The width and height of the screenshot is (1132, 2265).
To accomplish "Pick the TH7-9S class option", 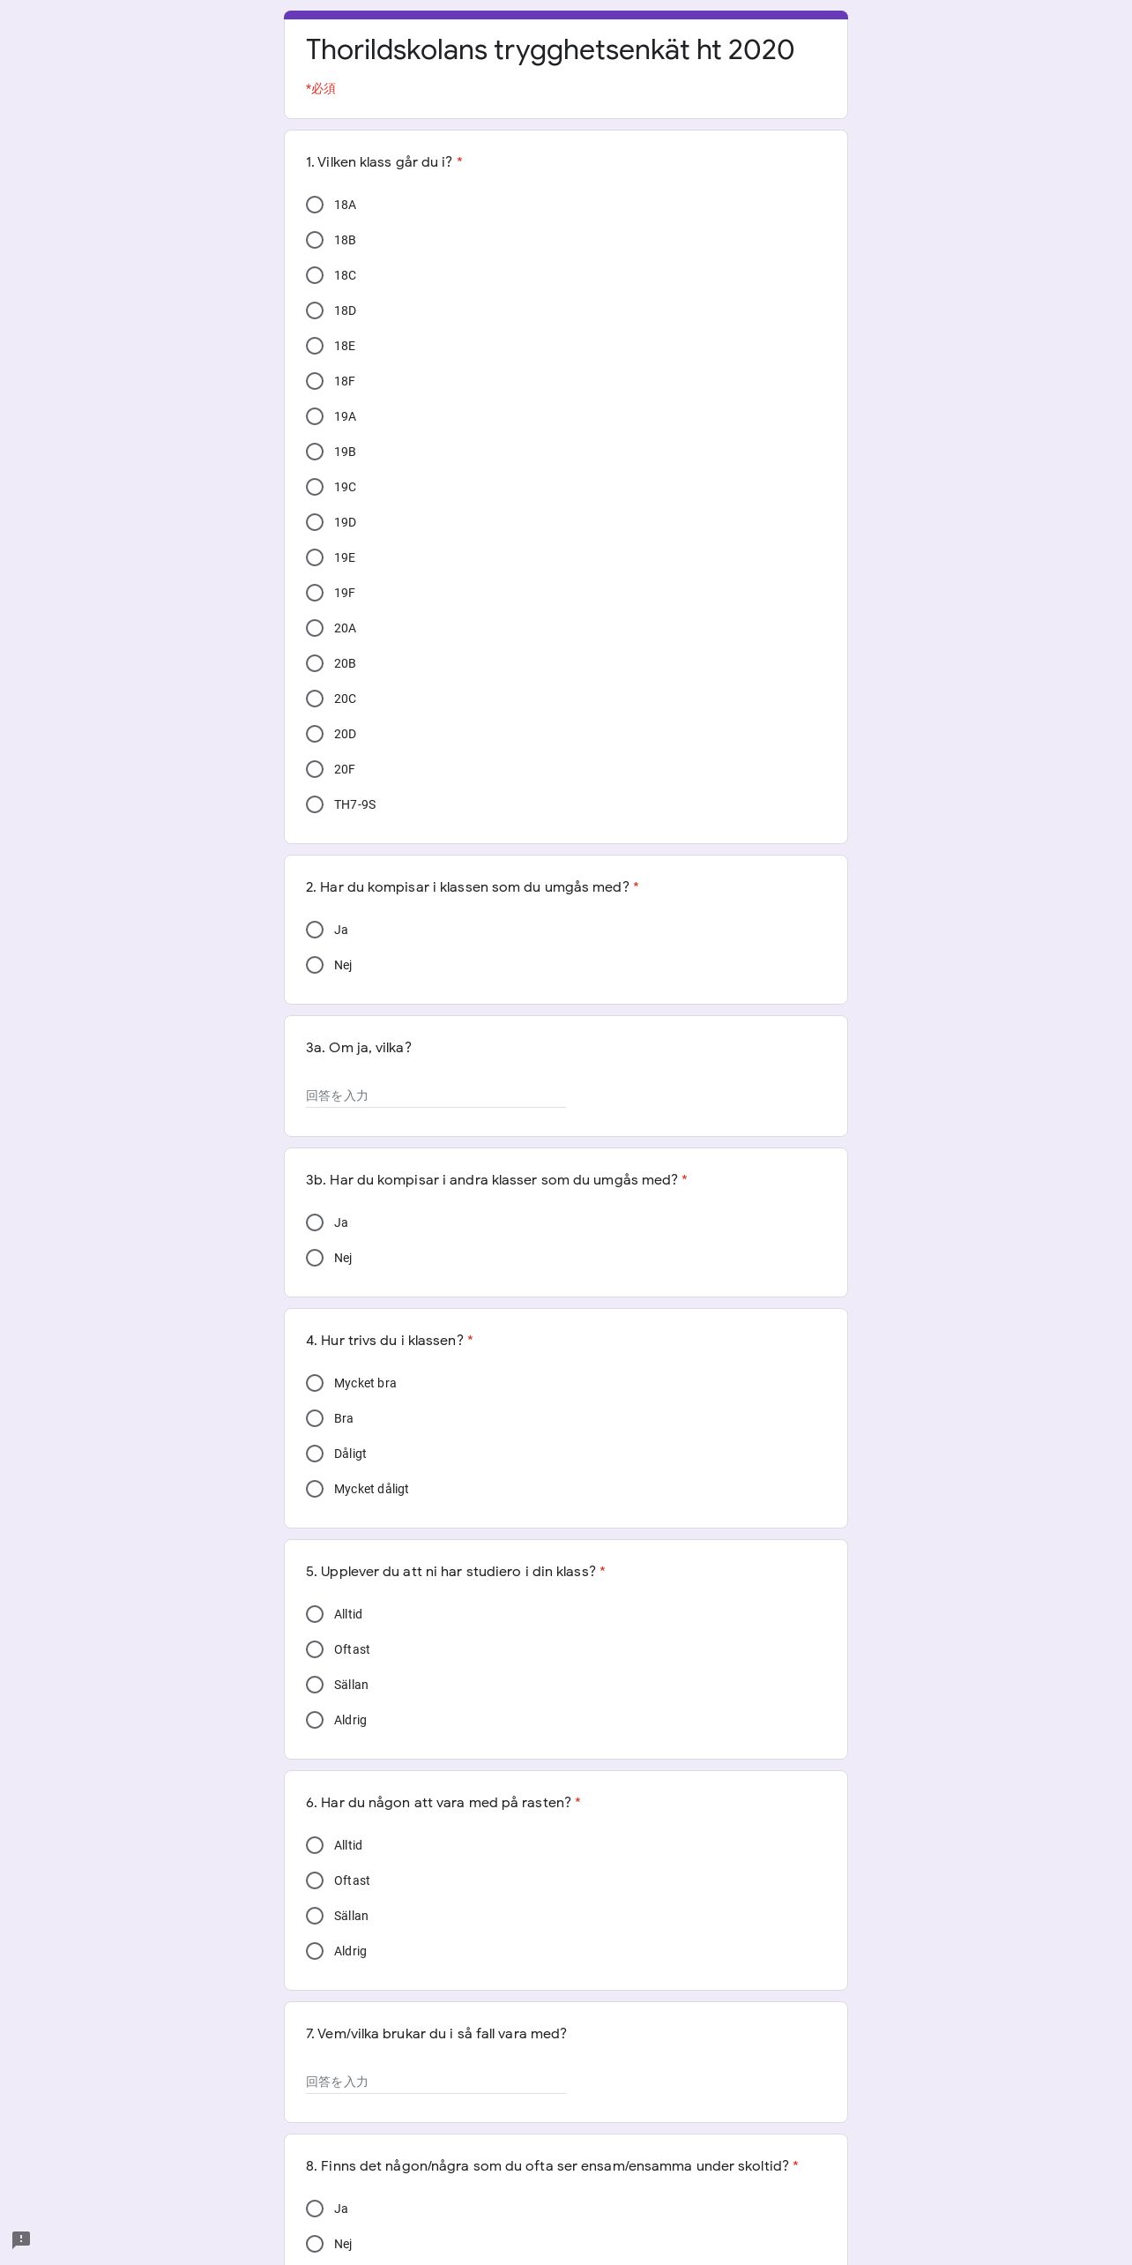I will (315, 804).
